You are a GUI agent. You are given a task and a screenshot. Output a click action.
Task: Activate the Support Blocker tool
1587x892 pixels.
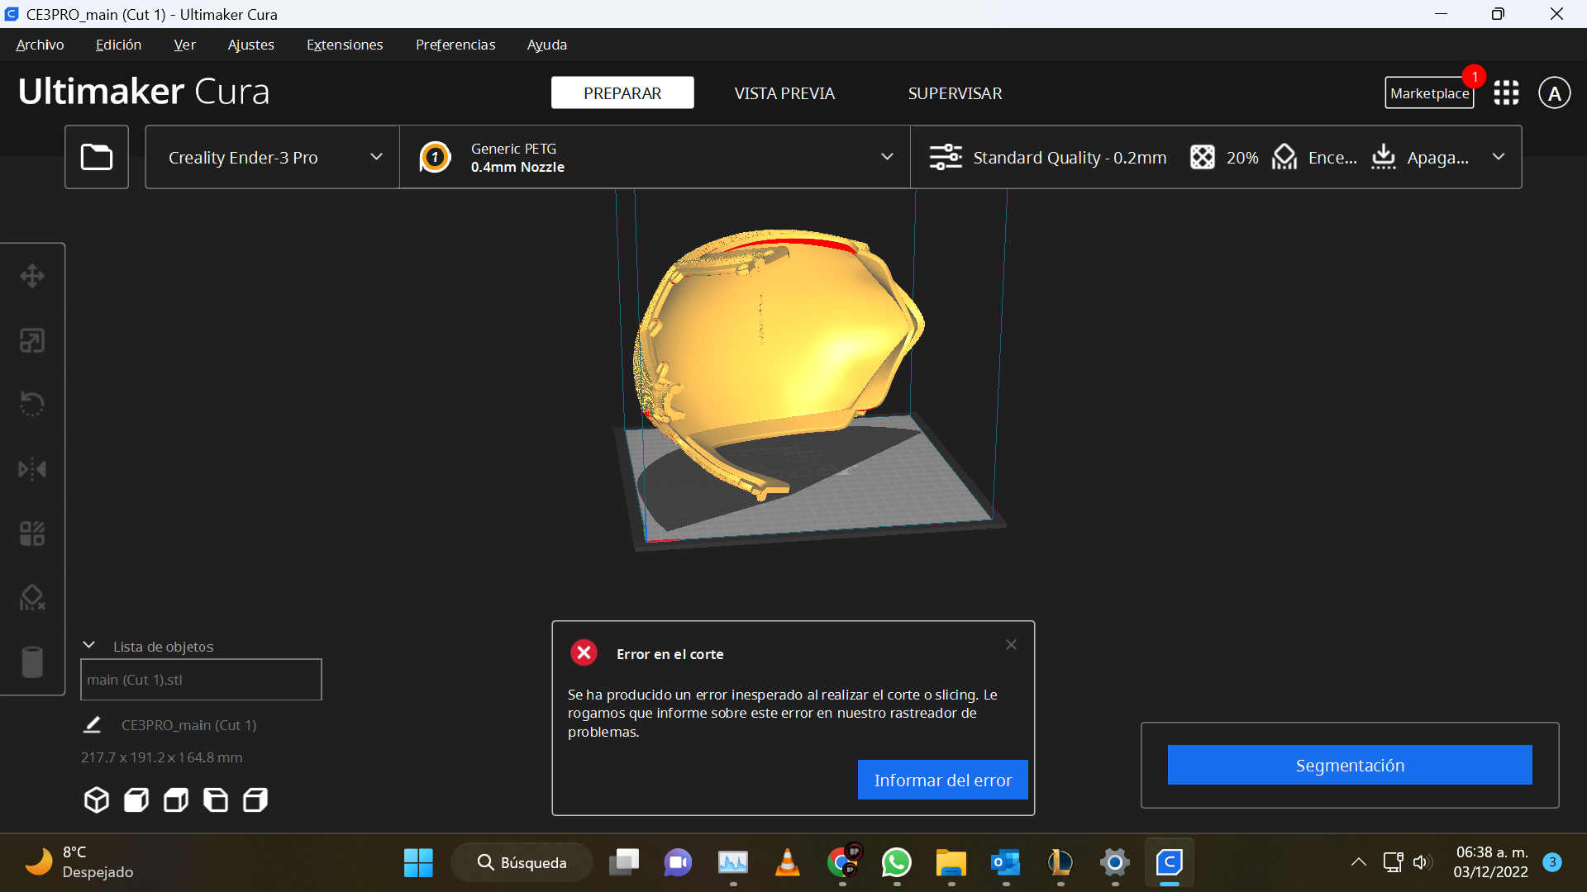coord(32,597)
